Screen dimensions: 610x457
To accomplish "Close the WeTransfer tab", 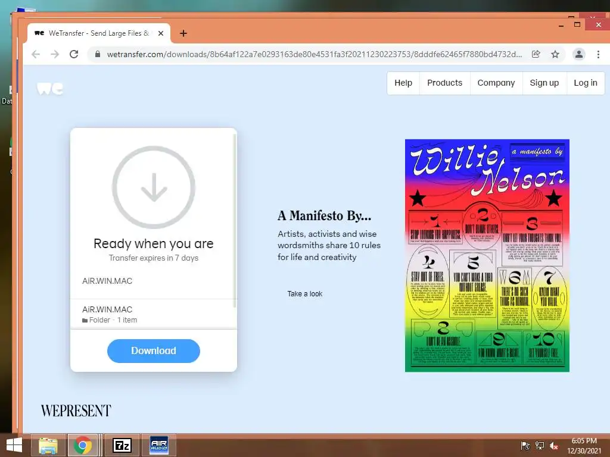I will 161,33.
